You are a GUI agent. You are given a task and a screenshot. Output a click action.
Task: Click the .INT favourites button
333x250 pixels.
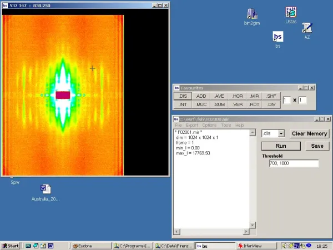(x=183, y=104)
